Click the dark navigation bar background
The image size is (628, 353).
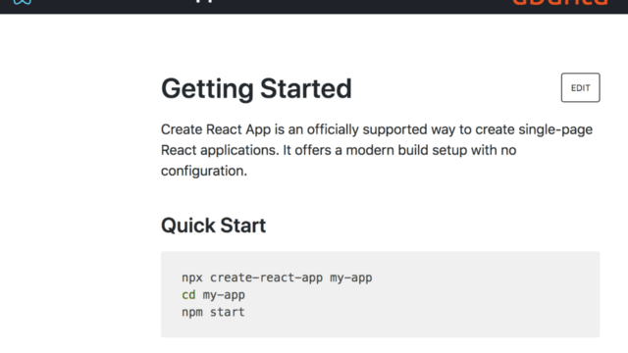click(x=360, y=6)
